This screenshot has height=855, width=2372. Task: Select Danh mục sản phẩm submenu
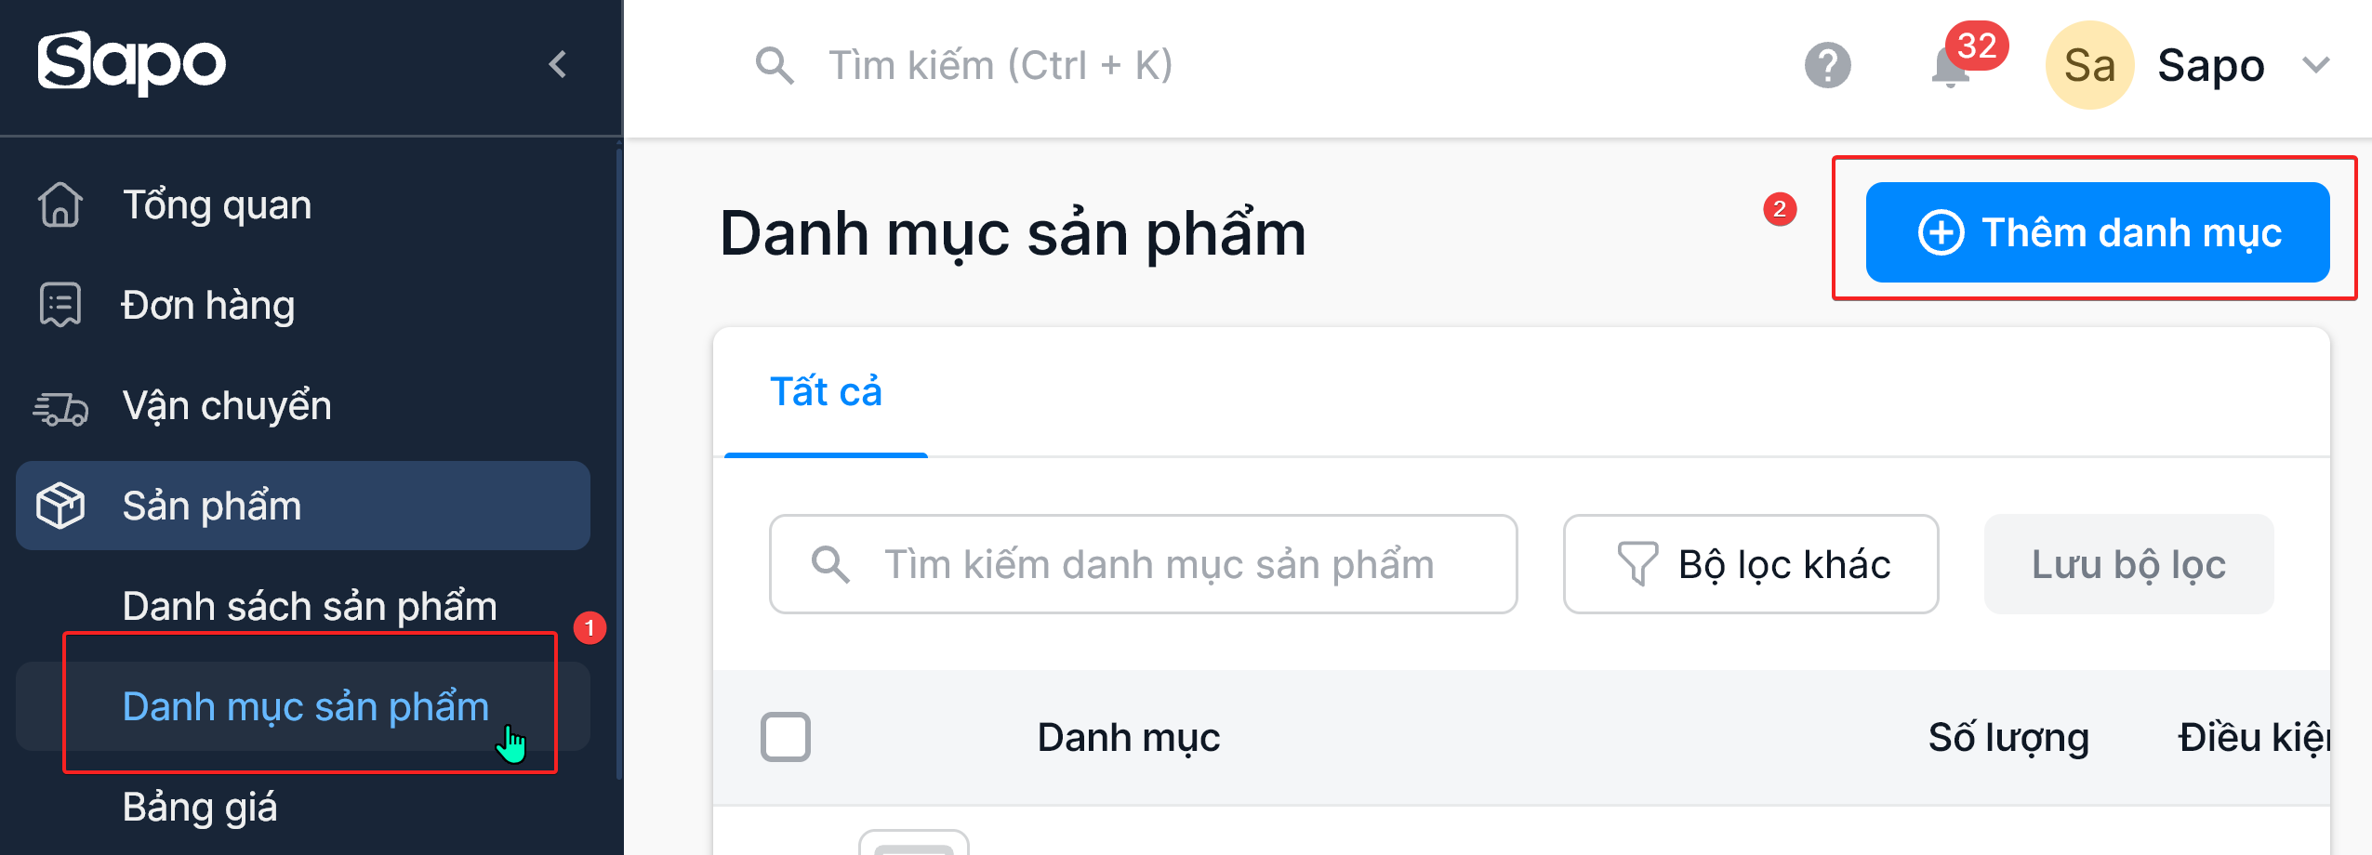tap(305, 706)
